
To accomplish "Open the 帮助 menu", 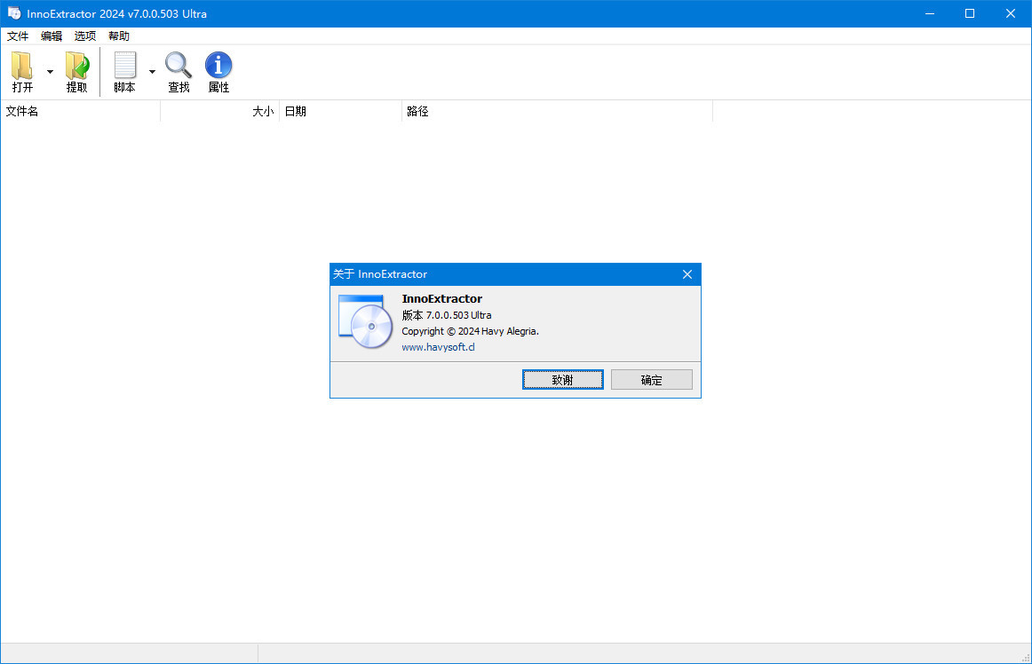I will pyautogui.click(x=119, y=36).
